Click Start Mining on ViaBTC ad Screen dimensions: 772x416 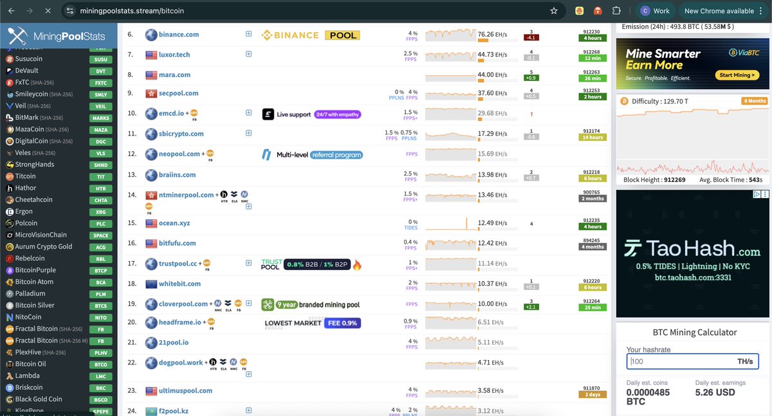coord(737,75)
